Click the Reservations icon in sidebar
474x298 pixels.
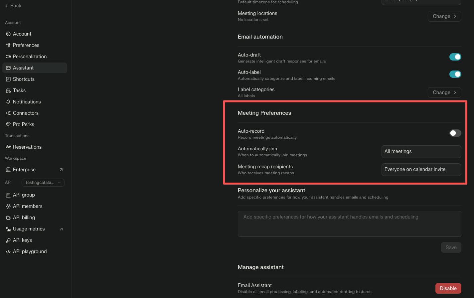click(8, 147)
